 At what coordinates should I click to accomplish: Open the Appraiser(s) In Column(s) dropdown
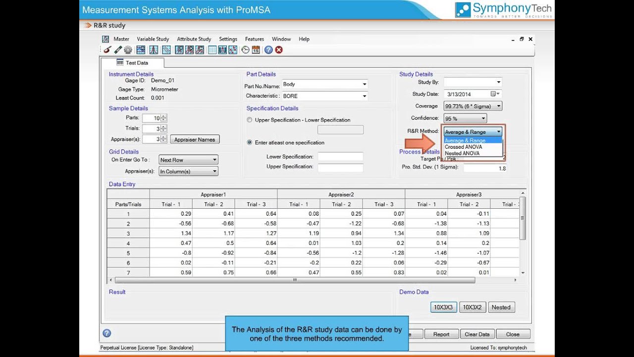click(188, 172)
